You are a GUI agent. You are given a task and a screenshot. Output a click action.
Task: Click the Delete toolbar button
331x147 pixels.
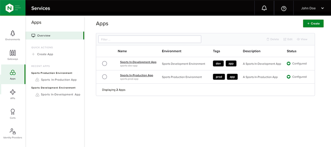(273, 40)
